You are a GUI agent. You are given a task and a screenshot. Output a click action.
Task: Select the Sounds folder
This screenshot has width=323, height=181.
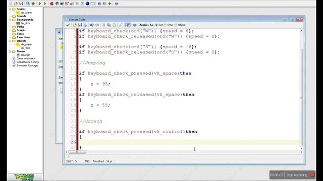(21, 16)
